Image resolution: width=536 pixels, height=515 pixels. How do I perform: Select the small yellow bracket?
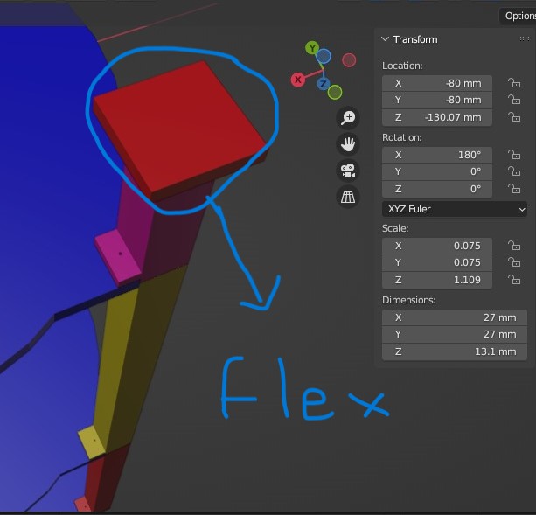[92, 442]
